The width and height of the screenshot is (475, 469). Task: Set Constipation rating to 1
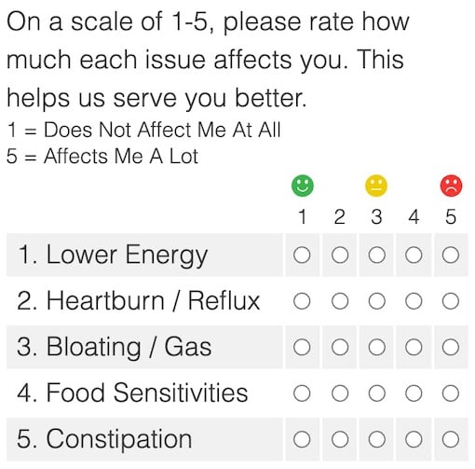pos(302,439)
